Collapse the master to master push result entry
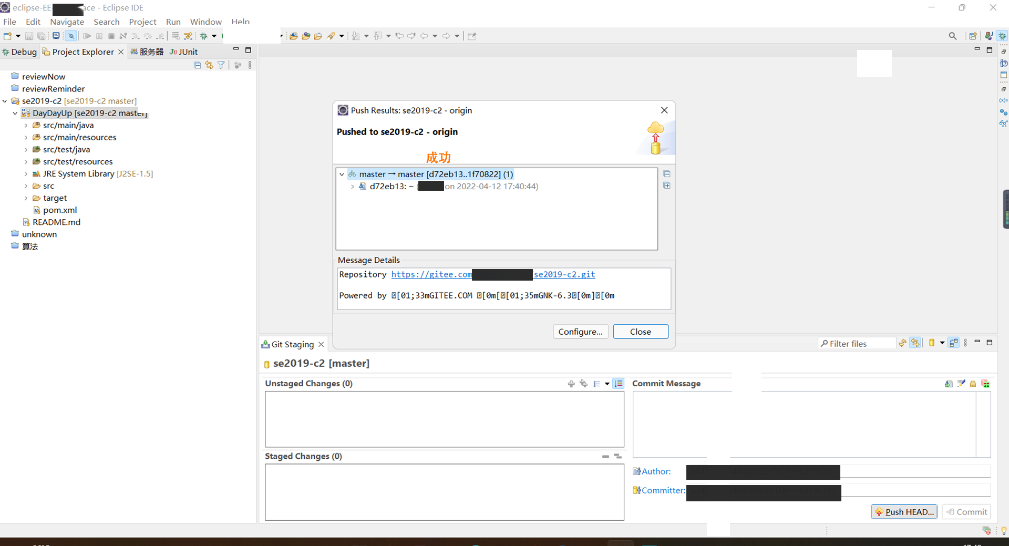Screen dimensions: 1009x546 (x=342, y=174)
